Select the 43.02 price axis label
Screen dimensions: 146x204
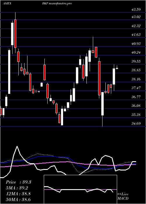coord(136,17)
